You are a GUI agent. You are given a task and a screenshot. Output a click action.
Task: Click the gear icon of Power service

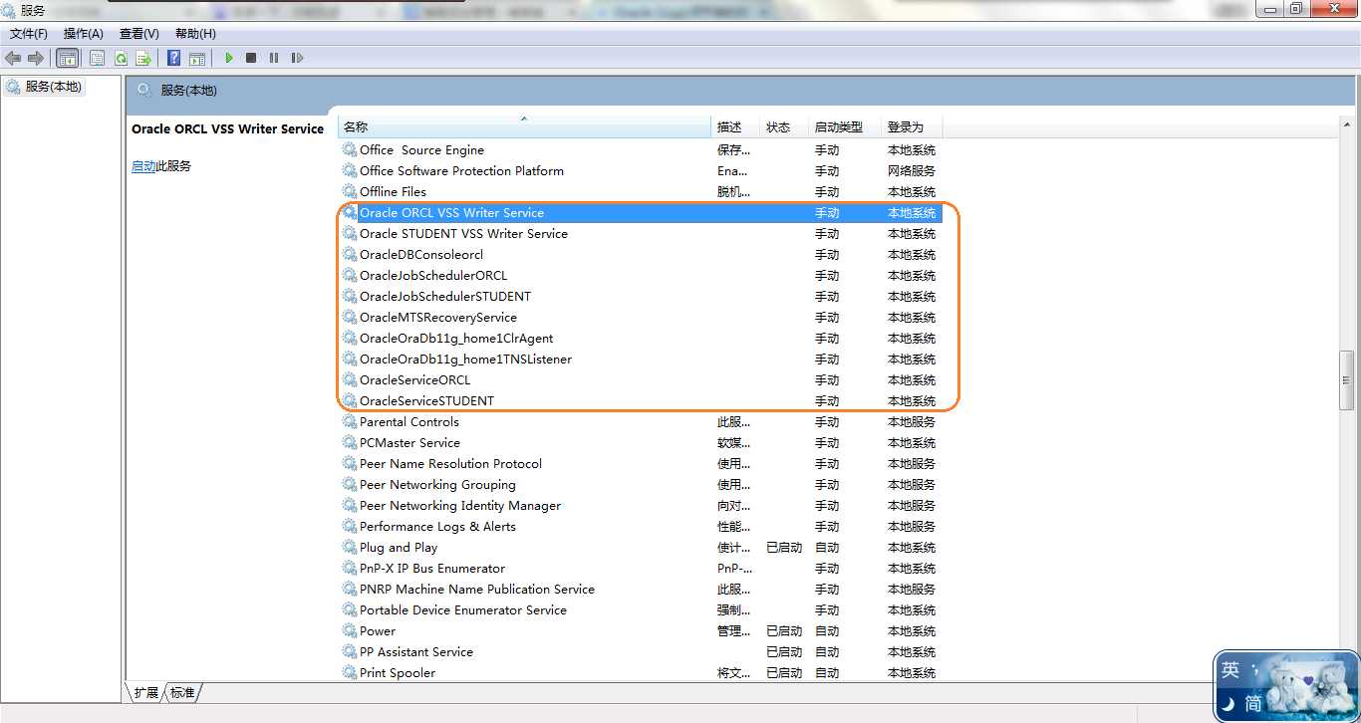pos(350,630)
